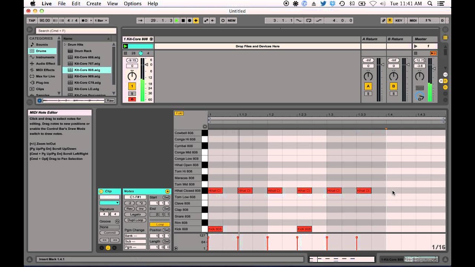Click the Session Record circle button
Screen dimensions: 475x267
(223, 20)
